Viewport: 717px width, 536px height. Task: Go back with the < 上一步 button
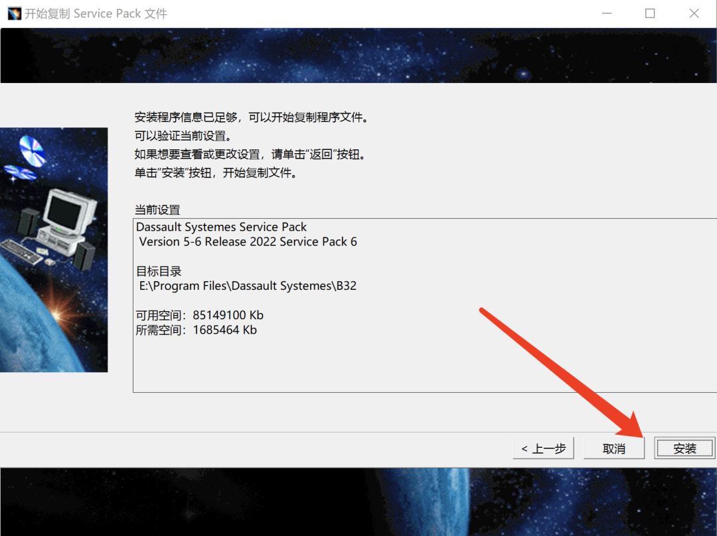point(543,448)
